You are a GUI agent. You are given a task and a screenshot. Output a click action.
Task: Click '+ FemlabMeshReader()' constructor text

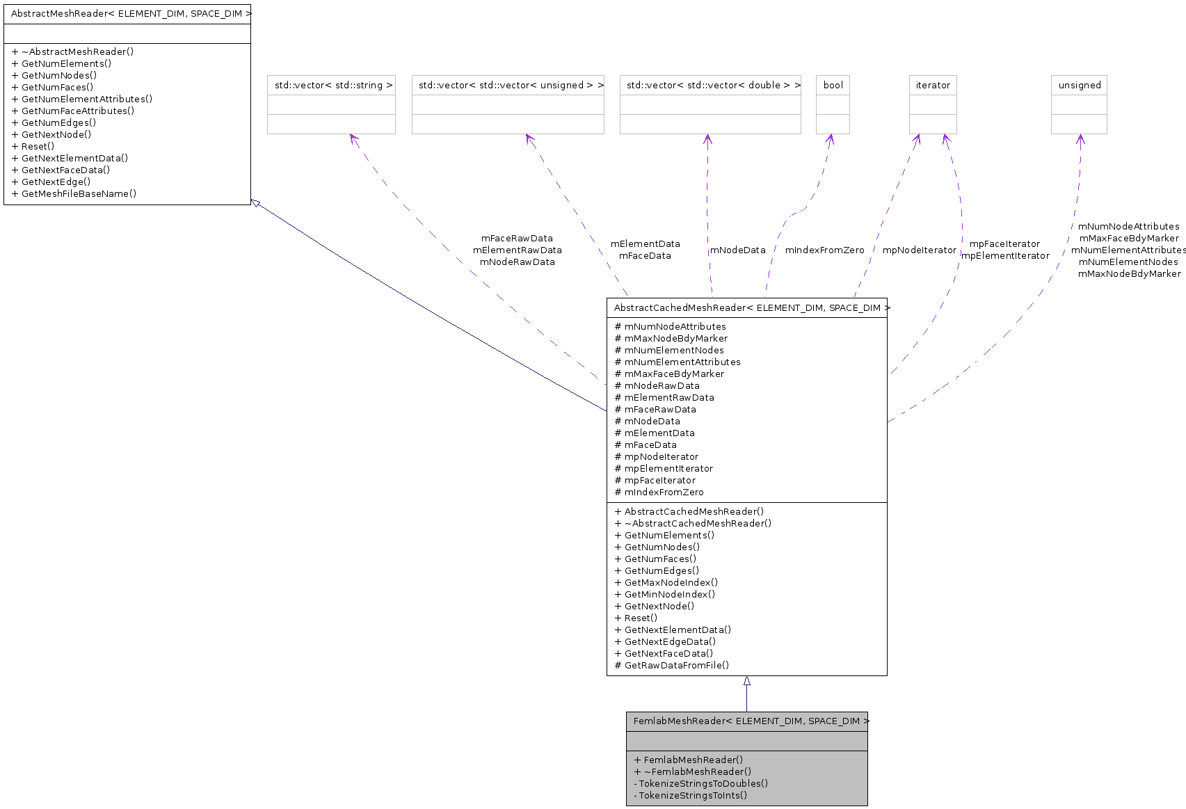(689, 760)
